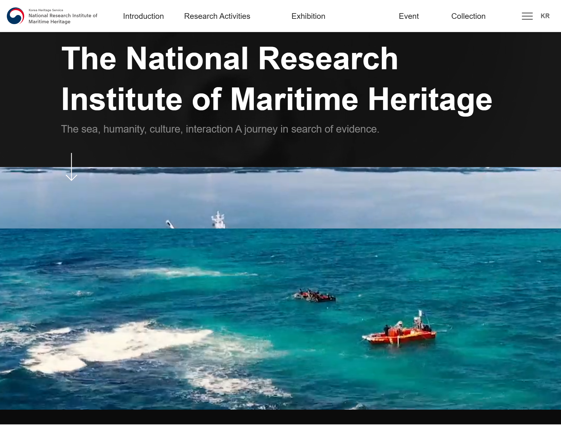Viewport: 561px width, 425px height.
Task: Open the Collection menu
Action: [468, 16]
